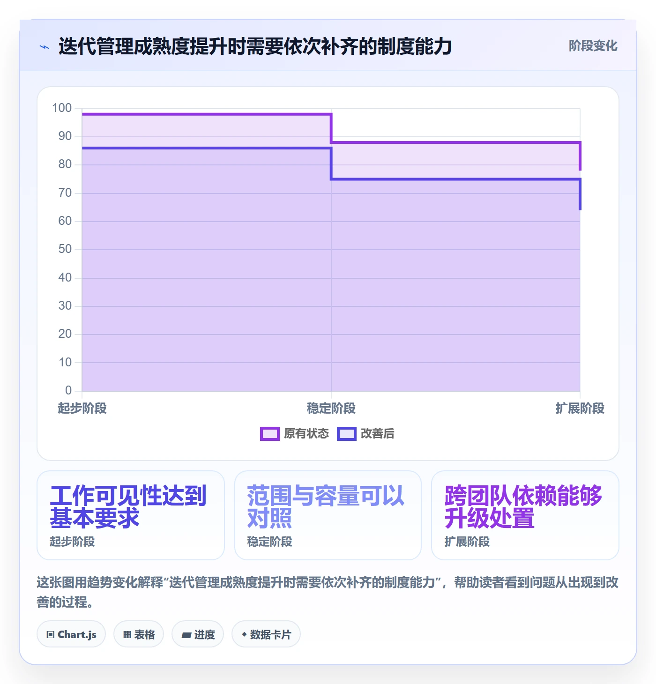656x684 pixels.
Task: Click the 数据卡片 diamond icon
Action: [244, 634]
